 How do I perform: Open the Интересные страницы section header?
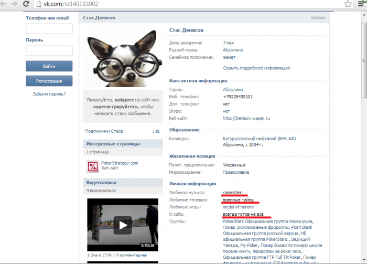coord(123,144)
